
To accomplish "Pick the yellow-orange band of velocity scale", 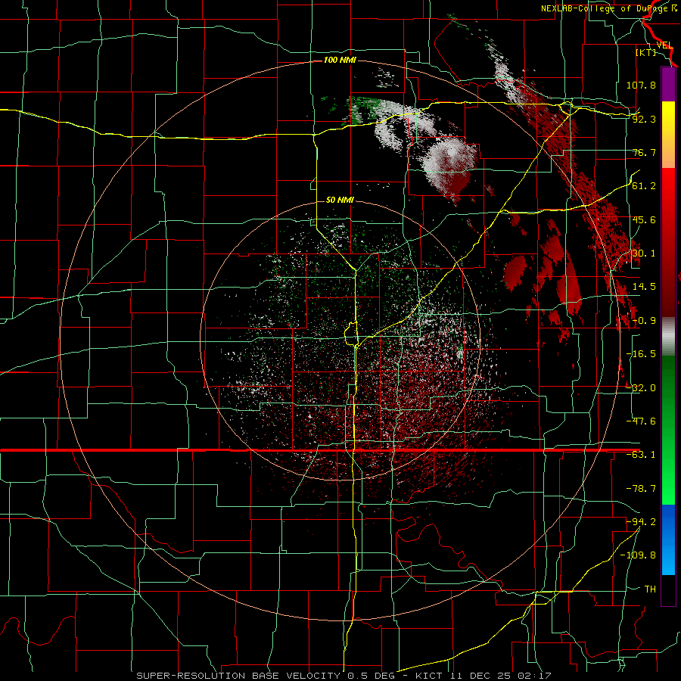I will pyautogui.click(x=668, y=135).
